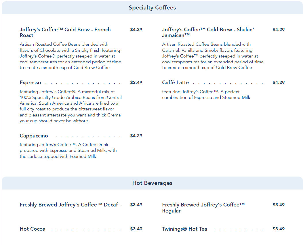Select the Cappuccino menu item name

point(34,136)
